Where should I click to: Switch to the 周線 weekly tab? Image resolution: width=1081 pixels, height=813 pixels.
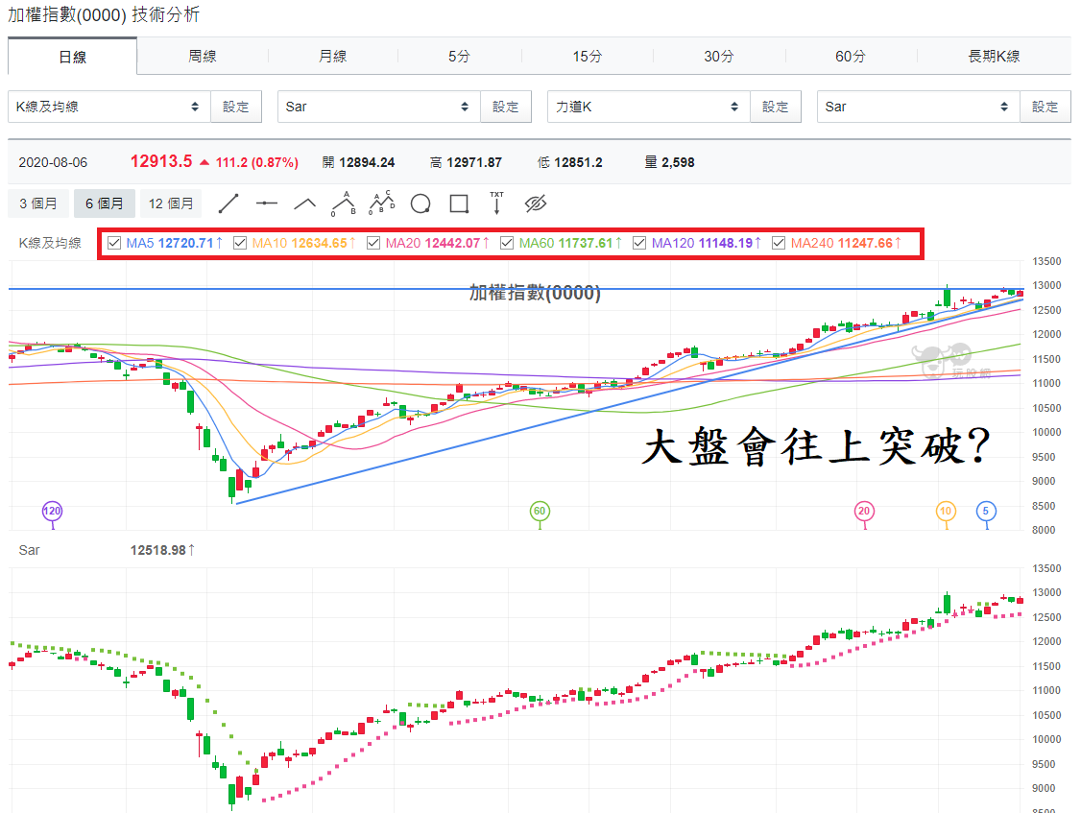[202, 56]
